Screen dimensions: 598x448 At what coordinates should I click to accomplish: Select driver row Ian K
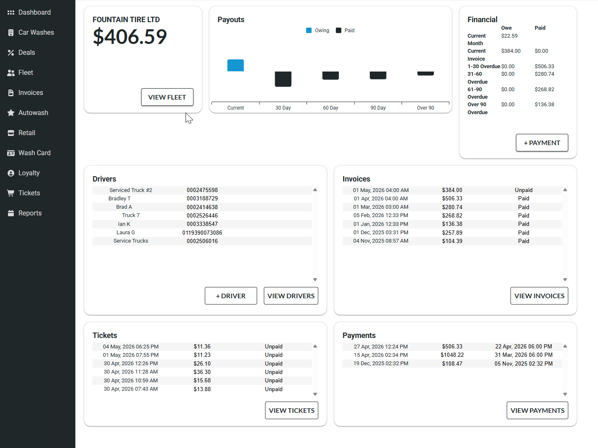202,224
